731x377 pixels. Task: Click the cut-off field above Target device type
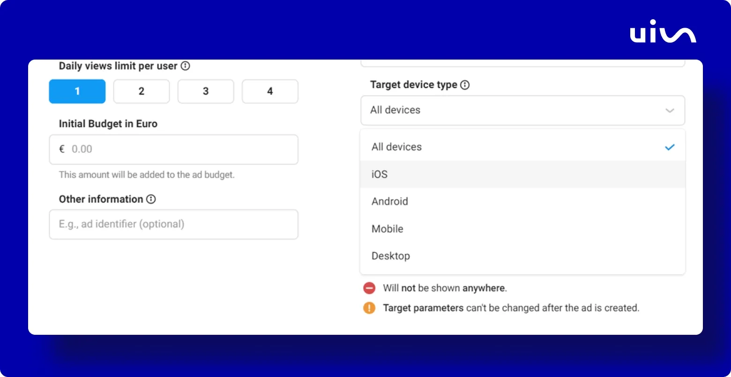(523, 63)
